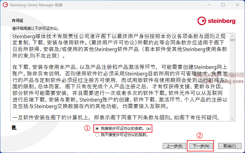
Task: Click scrollbar down arrow in license box
Action: click(232, 119)
